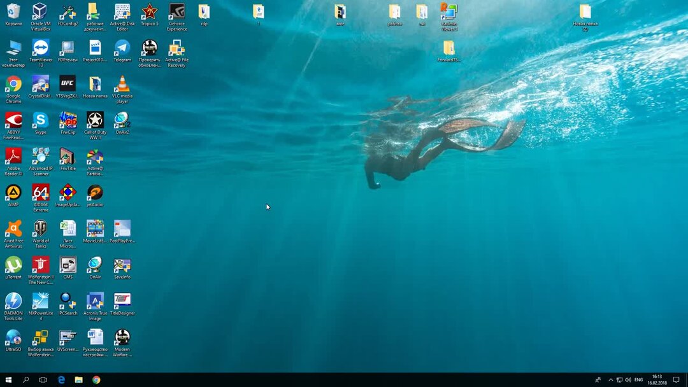Switch ENG input language indicator
Image resolution: width=688 pixels, height=387 pixels.
click(x=639, y=379)
